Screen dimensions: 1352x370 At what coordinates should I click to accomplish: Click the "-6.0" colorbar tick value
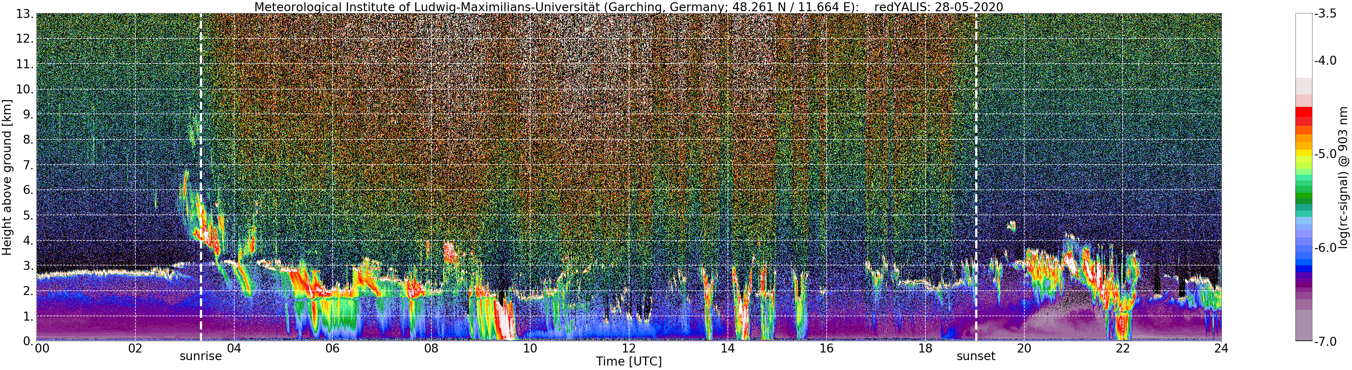pos(1325,248)
